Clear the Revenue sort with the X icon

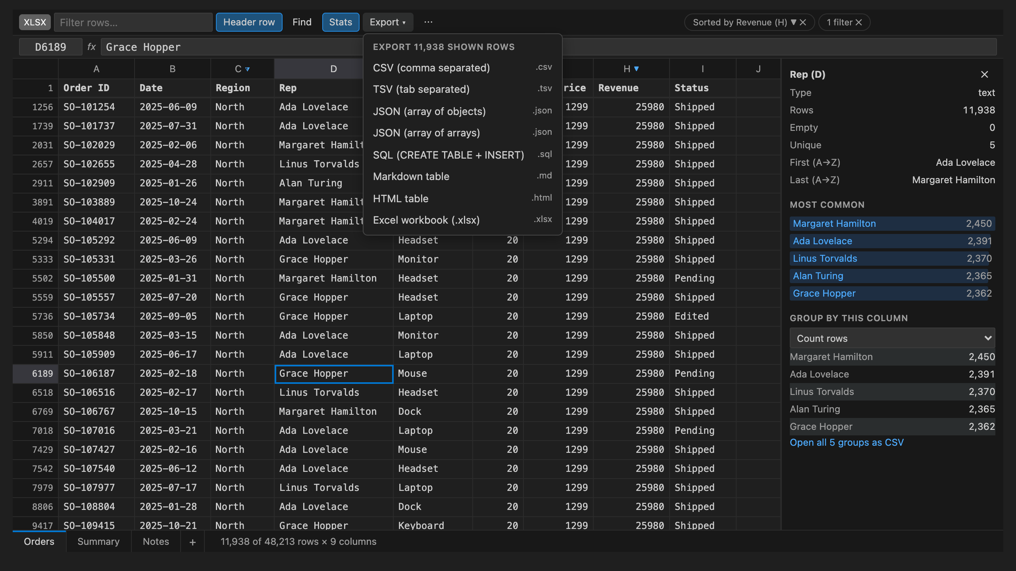tap(803, 23)
